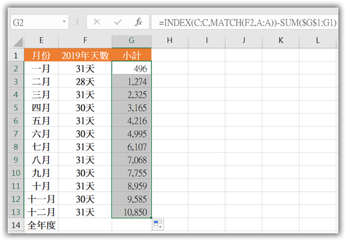
Task: Select row 1 header
Action: pyautogui.click(x=16, y=55)
